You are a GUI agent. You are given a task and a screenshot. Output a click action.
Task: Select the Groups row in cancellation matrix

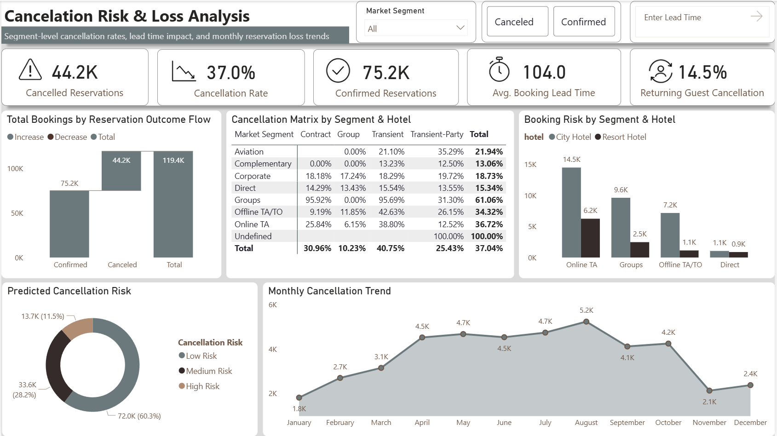coord(368,200)
